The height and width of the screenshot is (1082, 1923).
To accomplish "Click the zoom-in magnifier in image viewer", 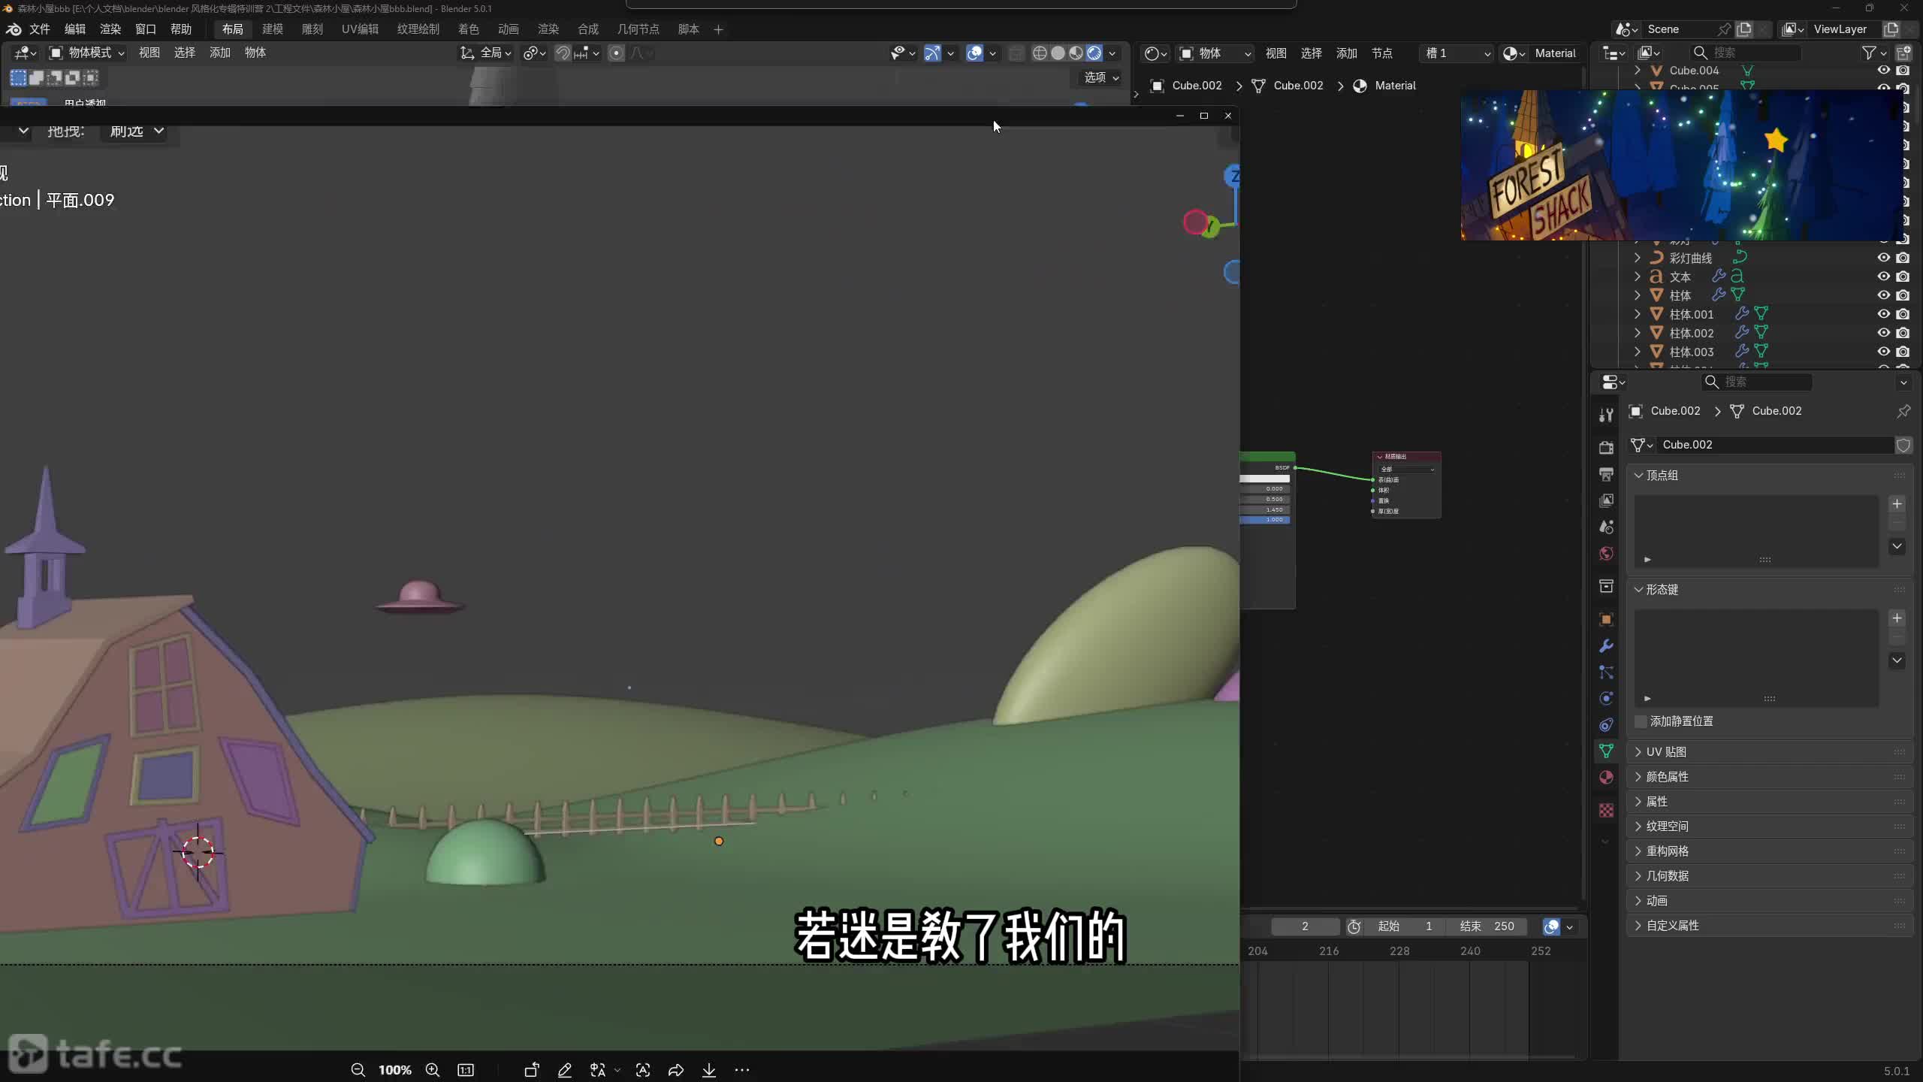I will point(433,1070).
